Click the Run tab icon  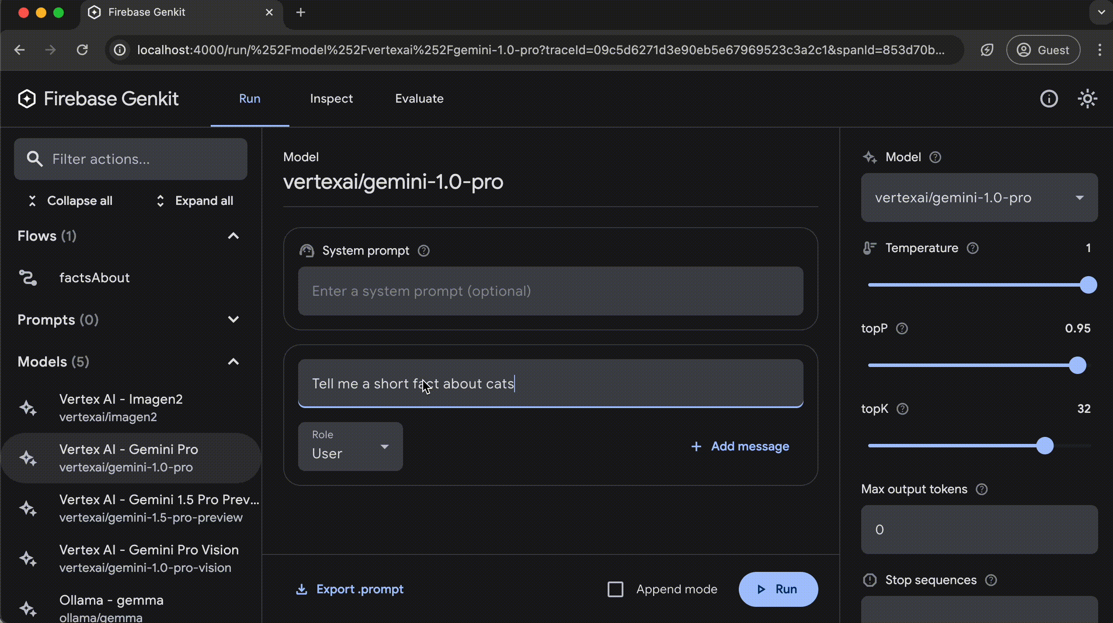coord(250,98)
